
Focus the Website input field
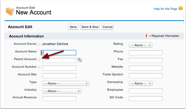146,68
